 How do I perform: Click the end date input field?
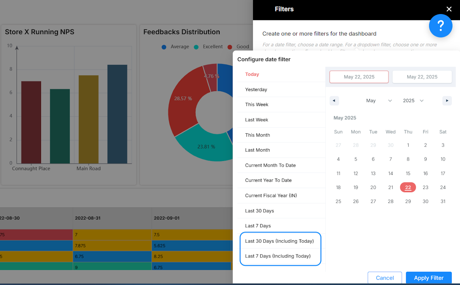tap(422, 77)
